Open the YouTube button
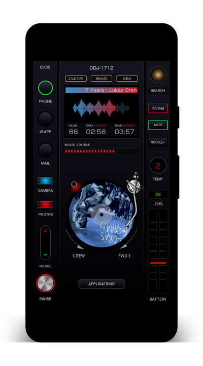Image resolution: width=203 pixels, height=366 pixels. 158,108
